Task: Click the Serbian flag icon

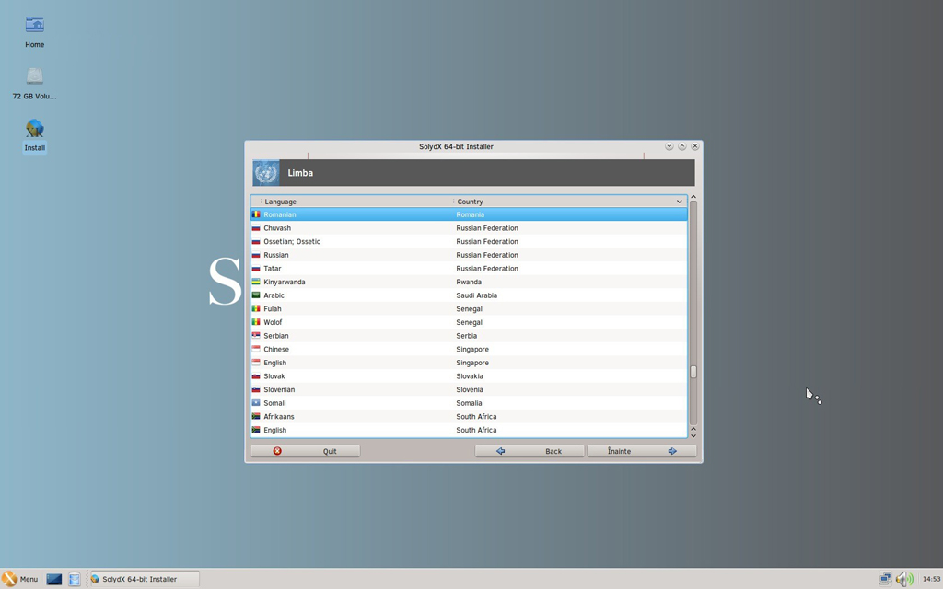Action: click(256, 335)
